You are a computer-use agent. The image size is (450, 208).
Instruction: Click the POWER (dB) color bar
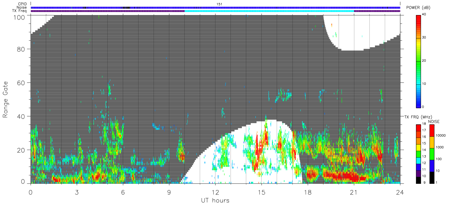tap(418, 61)
